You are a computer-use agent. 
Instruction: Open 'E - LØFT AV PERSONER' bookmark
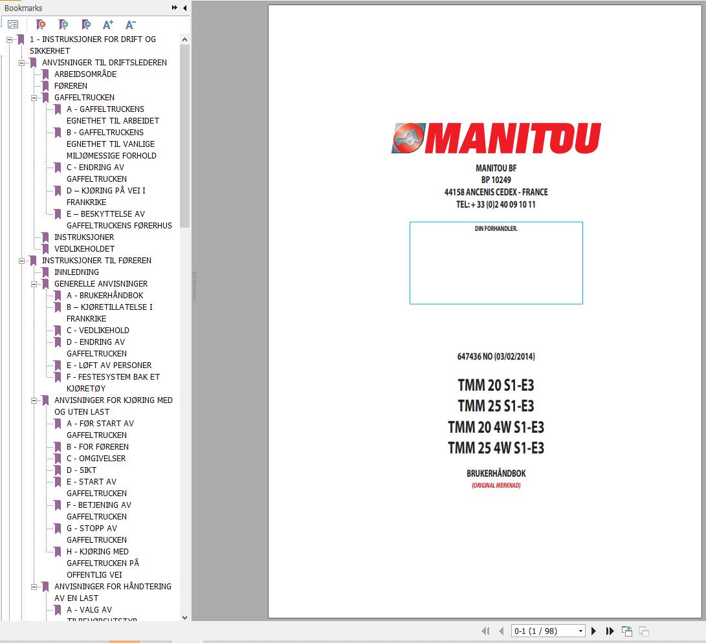[x=109, y=365]
